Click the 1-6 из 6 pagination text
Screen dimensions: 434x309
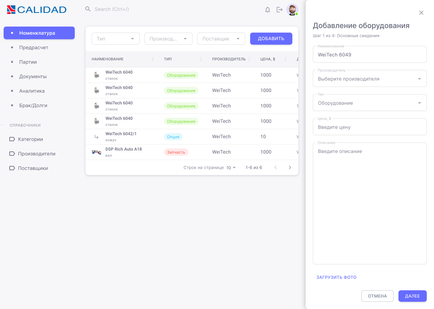pyautogui.click(x=254, y=167)
